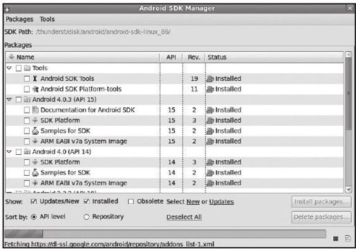The height and width of the screenshot is (249, 356).
Task: Select the Updates link
Action: click(x=221, y=202)
